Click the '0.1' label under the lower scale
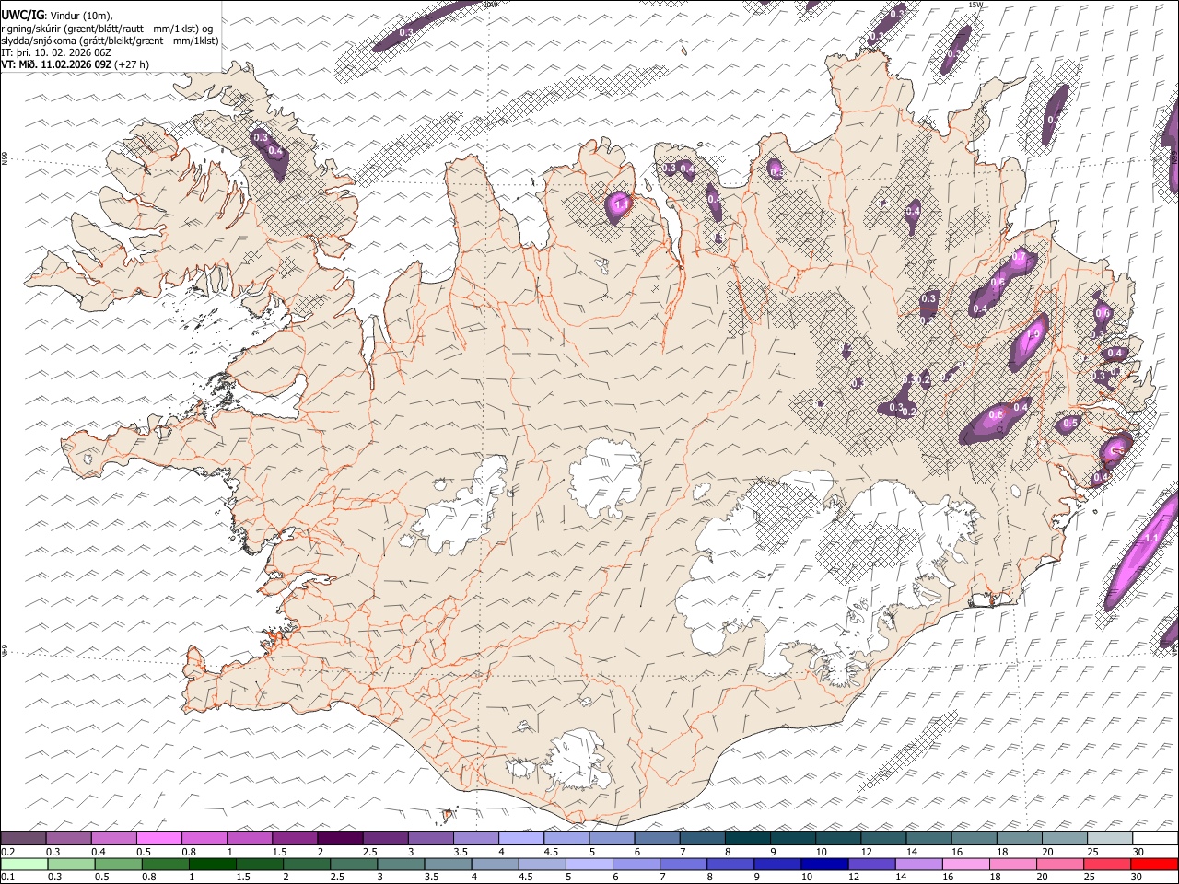1179x884 pixels. coord(7,877)
